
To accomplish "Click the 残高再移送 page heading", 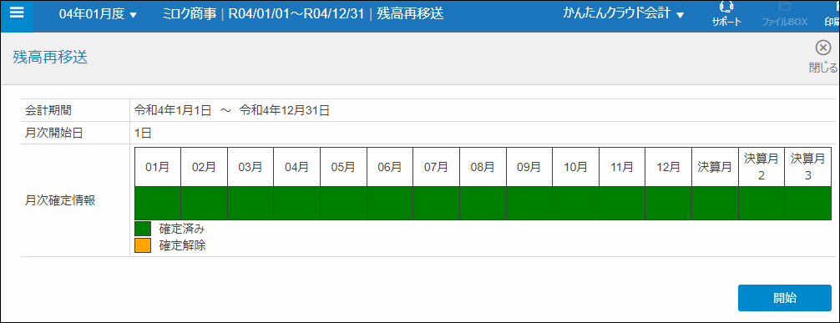I will [x=50, y=58].
